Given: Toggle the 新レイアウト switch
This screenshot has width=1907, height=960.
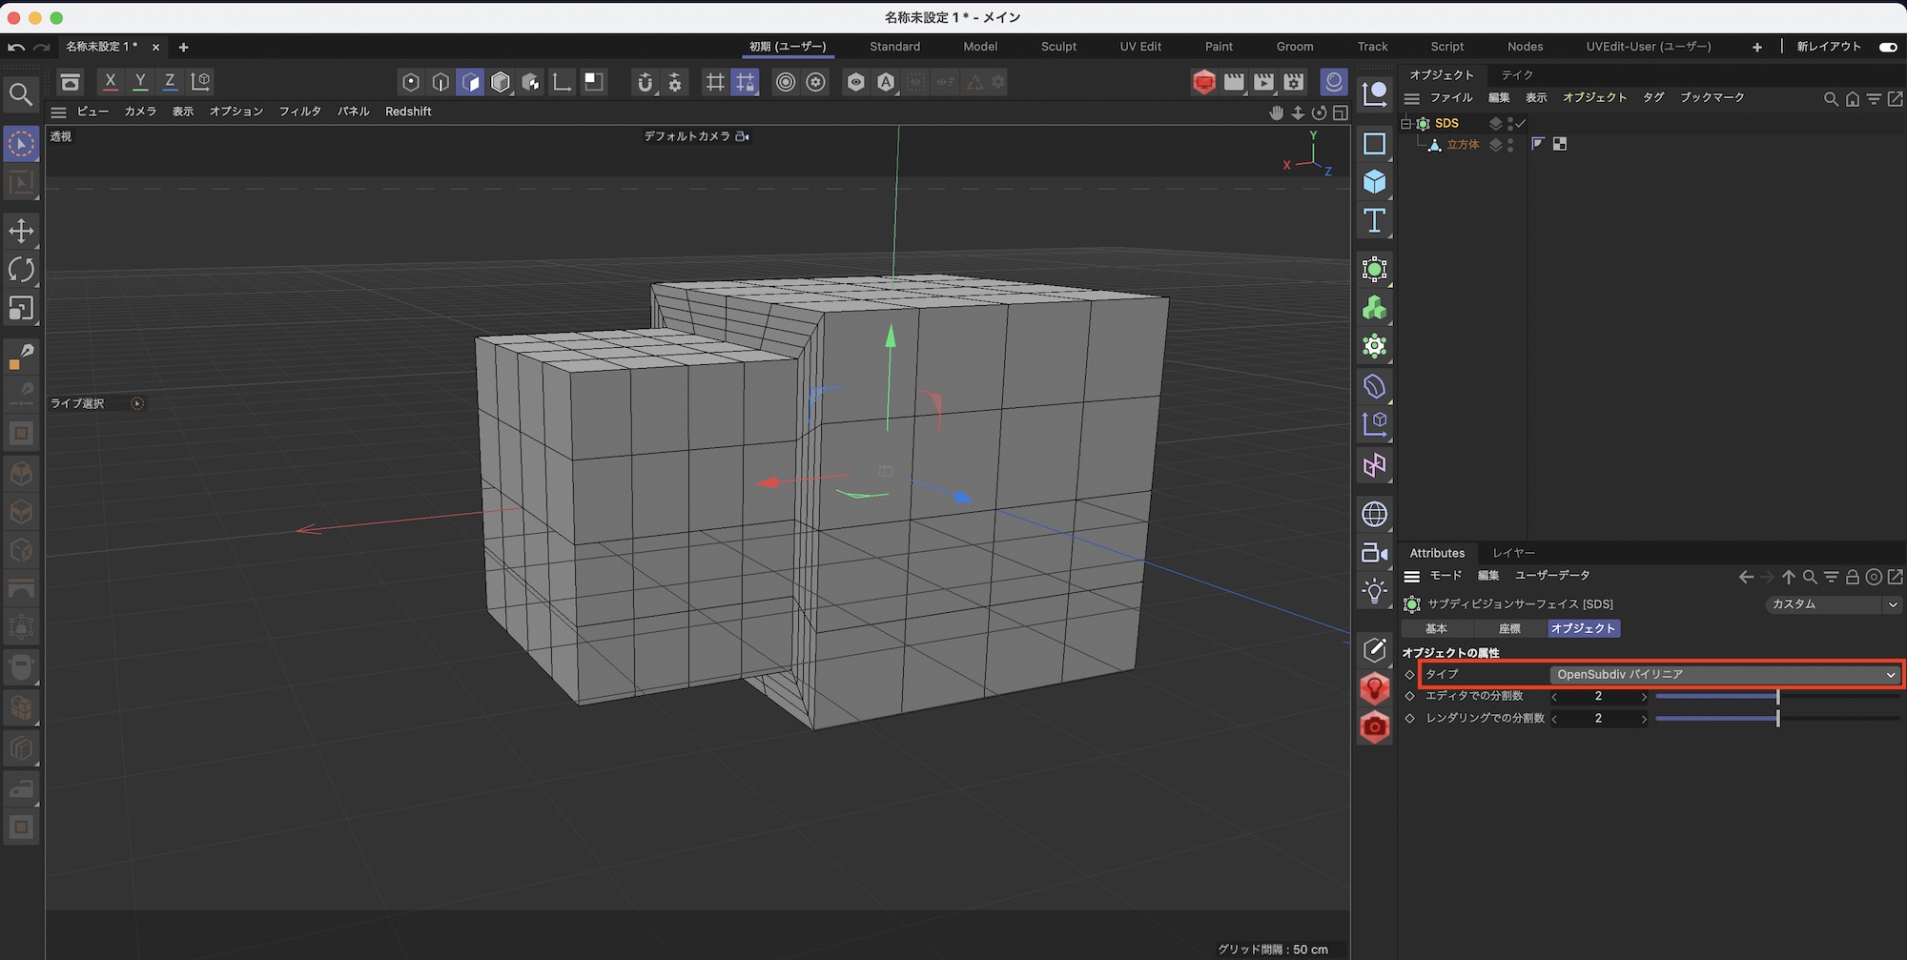Looking at the screenshot, I should [1887, 47].
